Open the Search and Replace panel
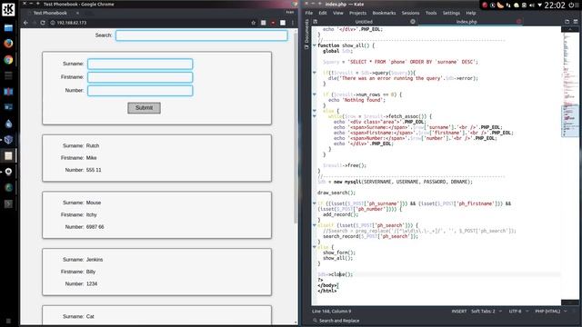 tap(336, 321)
